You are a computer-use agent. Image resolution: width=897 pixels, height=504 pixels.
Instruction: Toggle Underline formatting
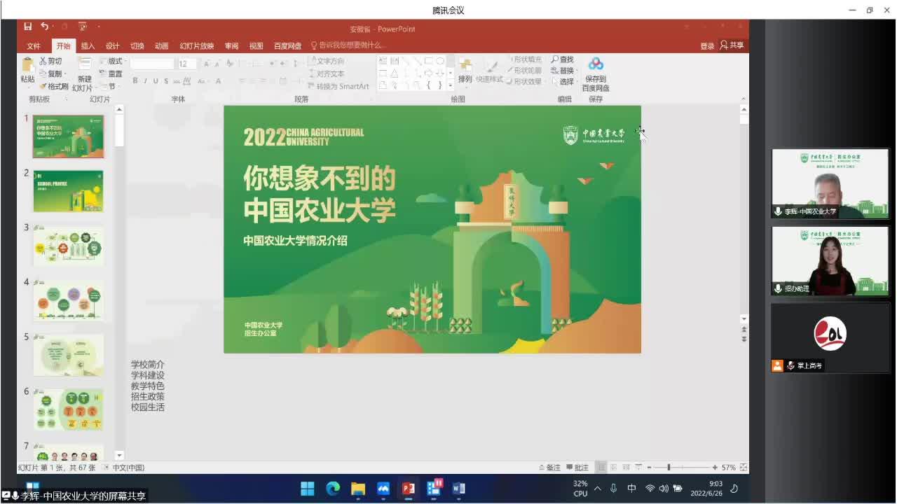156,81
